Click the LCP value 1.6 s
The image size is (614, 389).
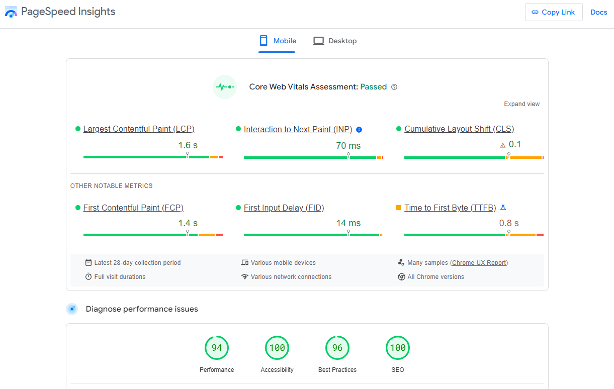(x=188, y=145)
